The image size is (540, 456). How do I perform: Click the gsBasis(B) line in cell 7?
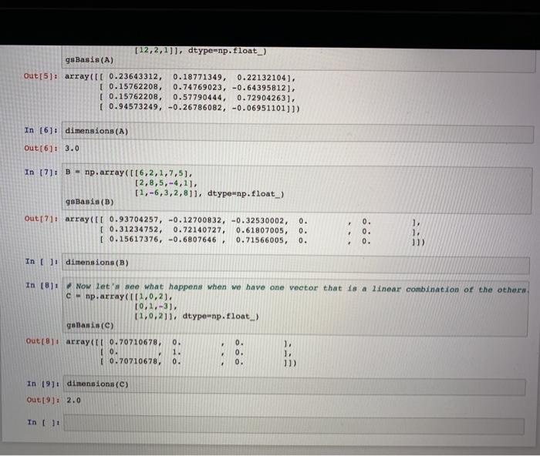89,202
